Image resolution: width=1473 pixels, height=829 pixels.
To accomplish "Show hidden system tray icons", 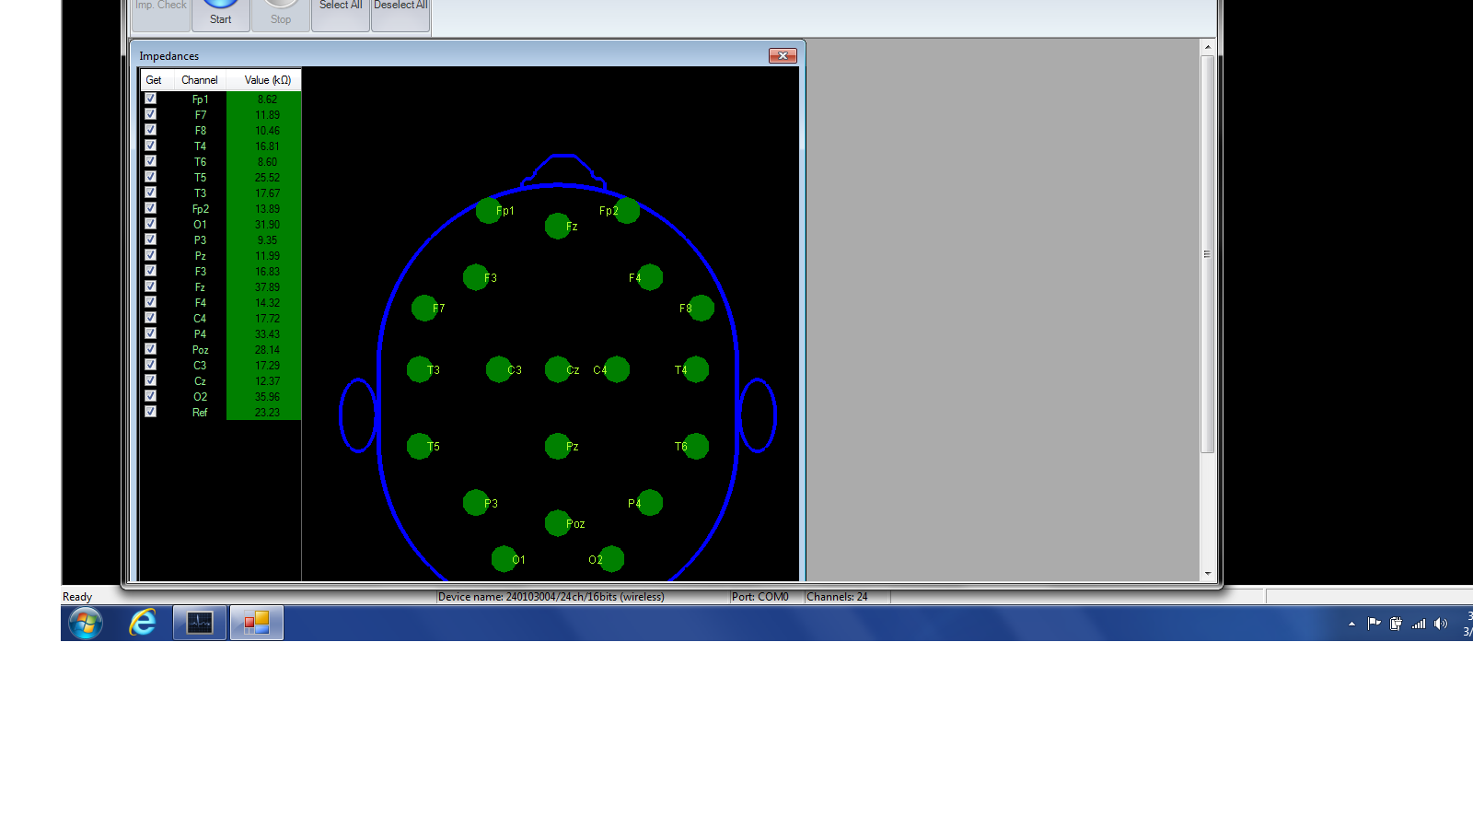I will 1351,624.
